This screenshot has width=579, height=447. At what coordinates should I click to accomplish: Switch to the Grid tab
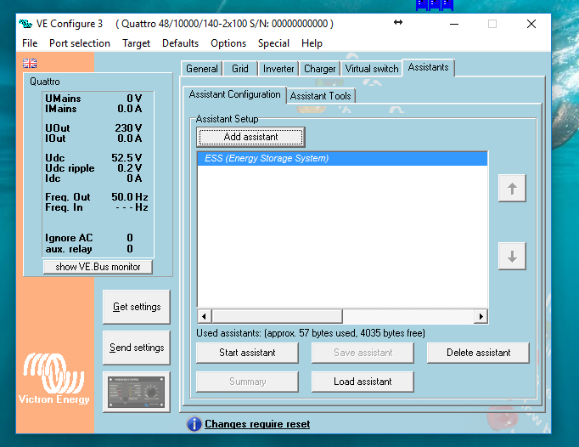tap(240, 69)
